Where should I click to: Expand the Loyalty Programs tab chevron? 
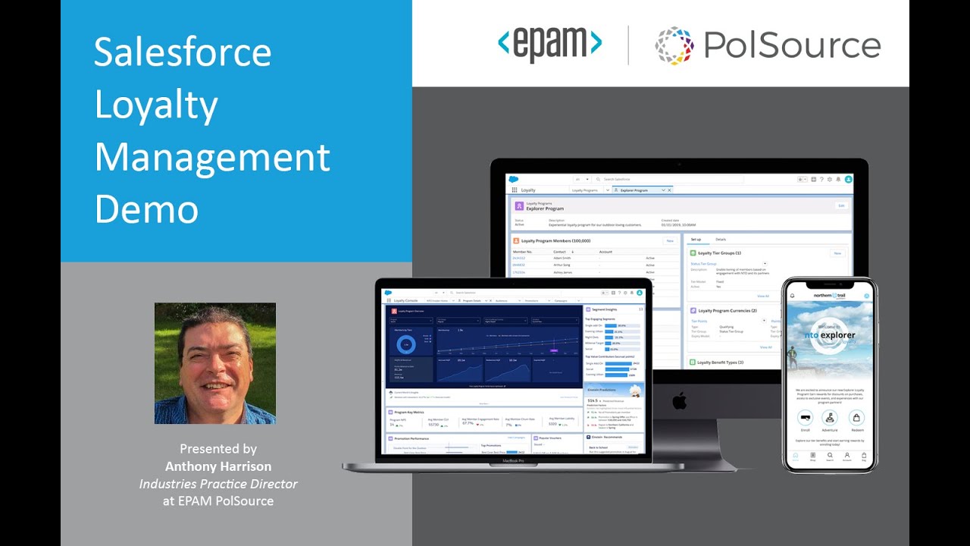(608, 190)
